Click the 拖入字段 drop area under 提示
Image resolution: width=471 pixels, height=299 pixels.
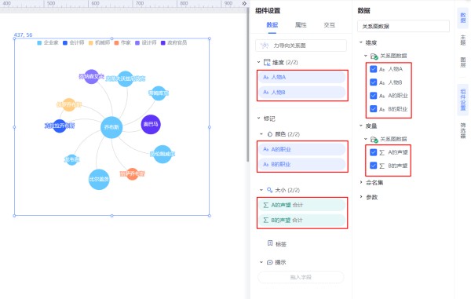pyautogui.click(x=301, y=277)
